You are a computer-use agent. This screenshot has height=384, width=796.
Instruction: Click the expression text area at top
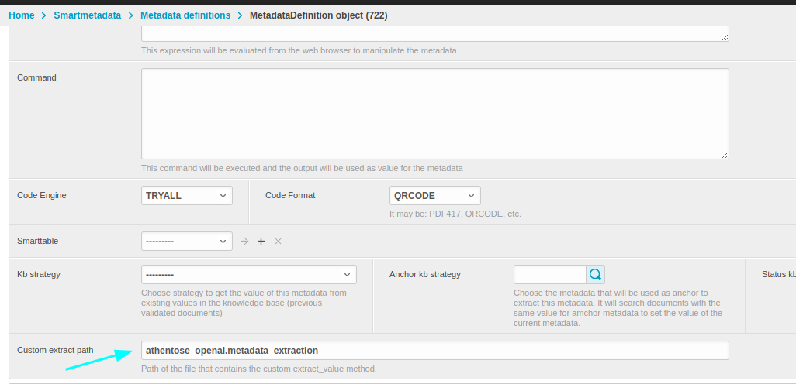pyautogui.click(x=434, y=33)
